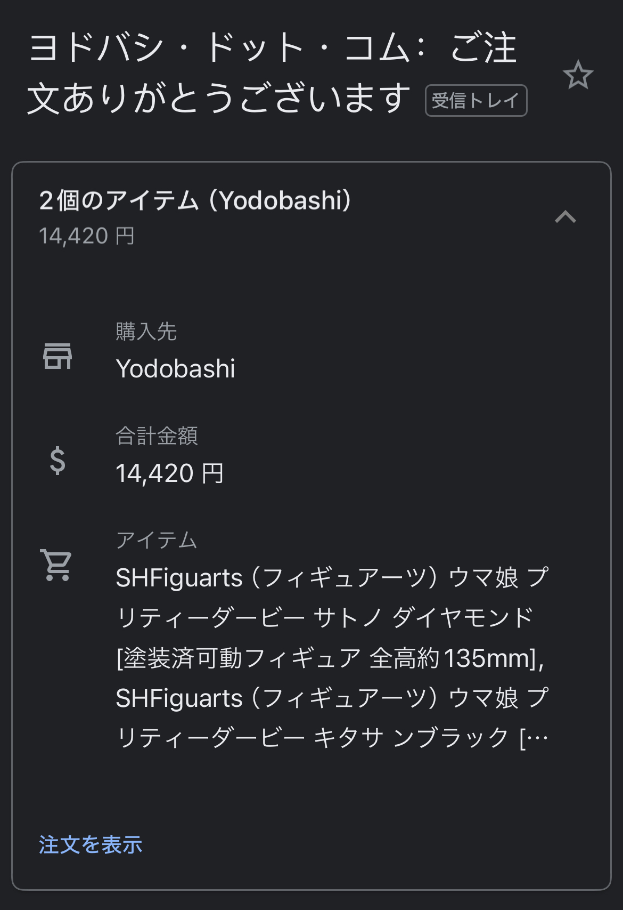Click the 購入先 label
623x910 pixels.
(x=146, y=332)
